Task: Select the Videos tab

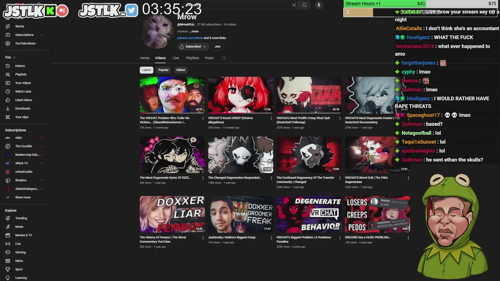Action: (x=160, y=58)
